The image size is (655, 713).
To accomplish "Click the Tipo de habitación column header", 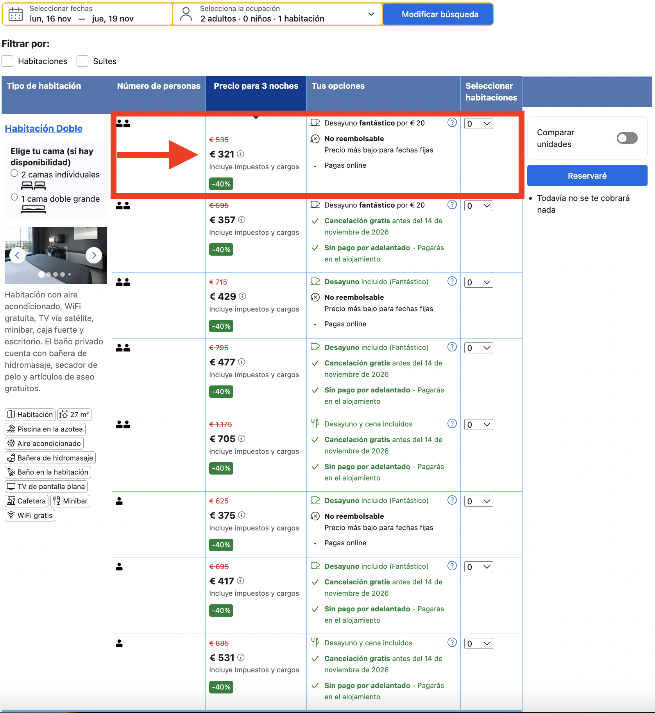I will coord(57,95).
